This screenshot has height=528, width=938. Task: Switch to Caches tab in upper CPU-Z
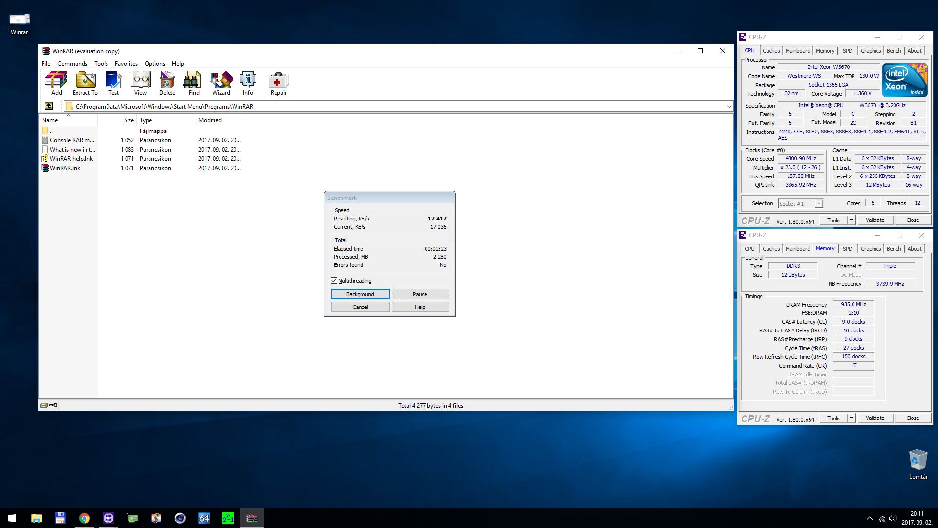(x=771, y=51)
